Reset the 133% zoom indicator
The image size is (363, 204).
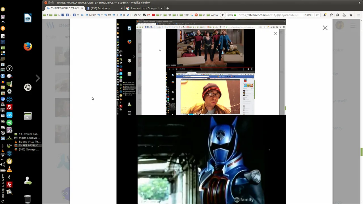[308, 15]
